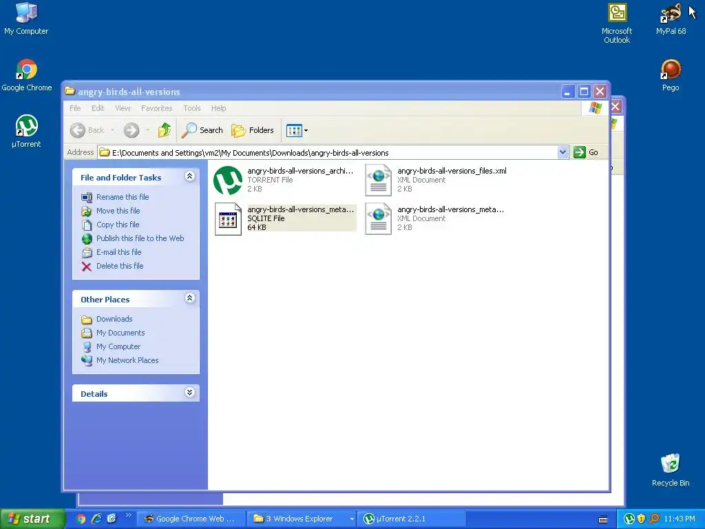Click the Start button

[x=32, y=519]
